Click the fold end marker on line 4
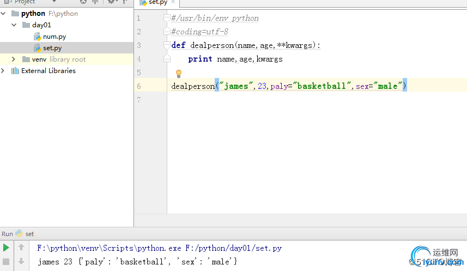The height and width of the screenshot is (271, 467). pos(167,59)
